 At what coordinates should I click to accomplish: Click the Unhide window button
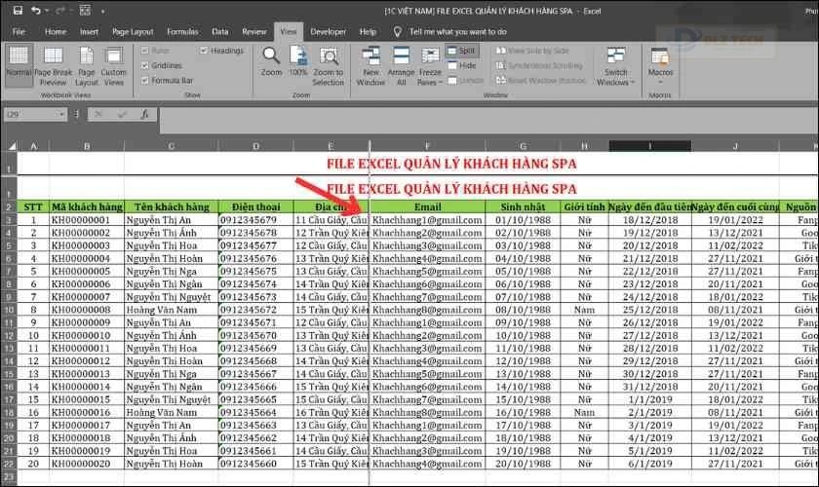click(466, 81)
